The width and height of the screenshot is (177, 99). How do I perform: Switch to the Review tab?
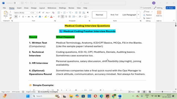71,8
